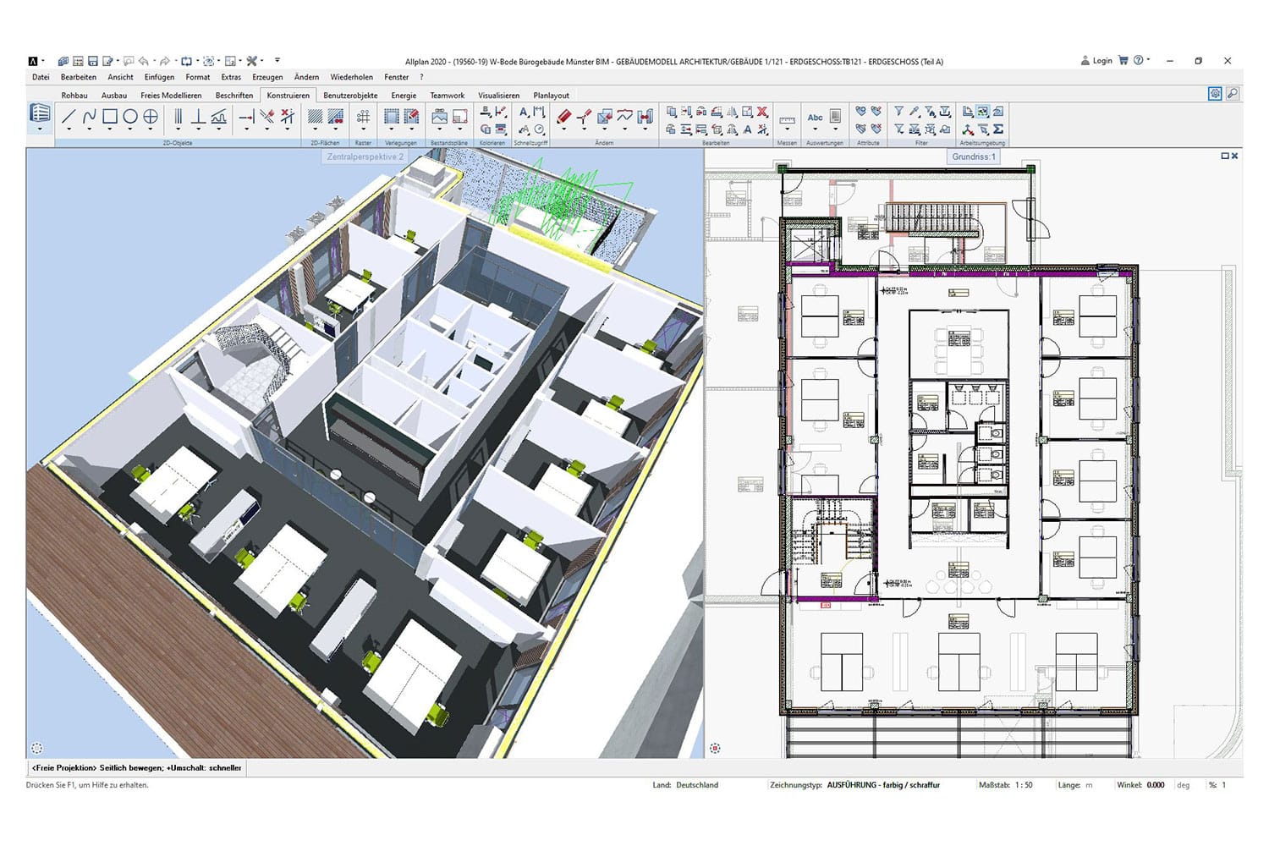Click the shopping cart icon
This screenshot has width=1269, height=846.
point(1123,60)
